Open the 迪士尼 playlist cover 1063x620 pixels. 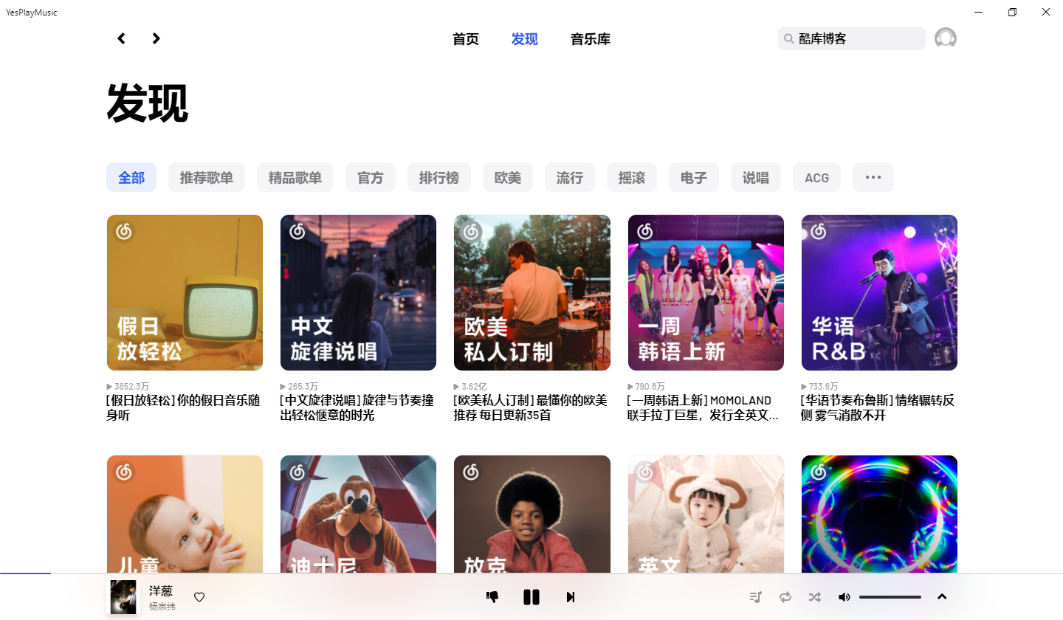[358, 514]
